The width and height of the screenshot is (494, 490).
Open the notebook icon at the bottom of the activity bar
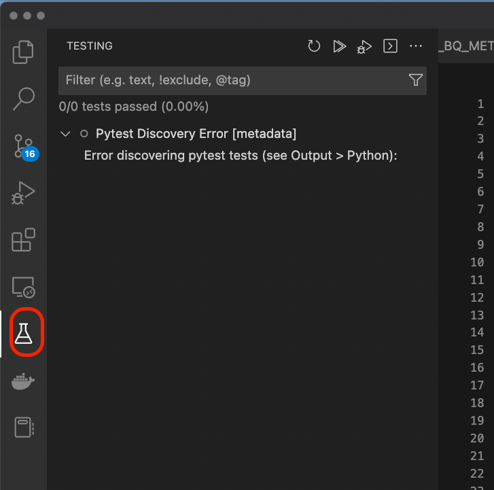(24, 427)
